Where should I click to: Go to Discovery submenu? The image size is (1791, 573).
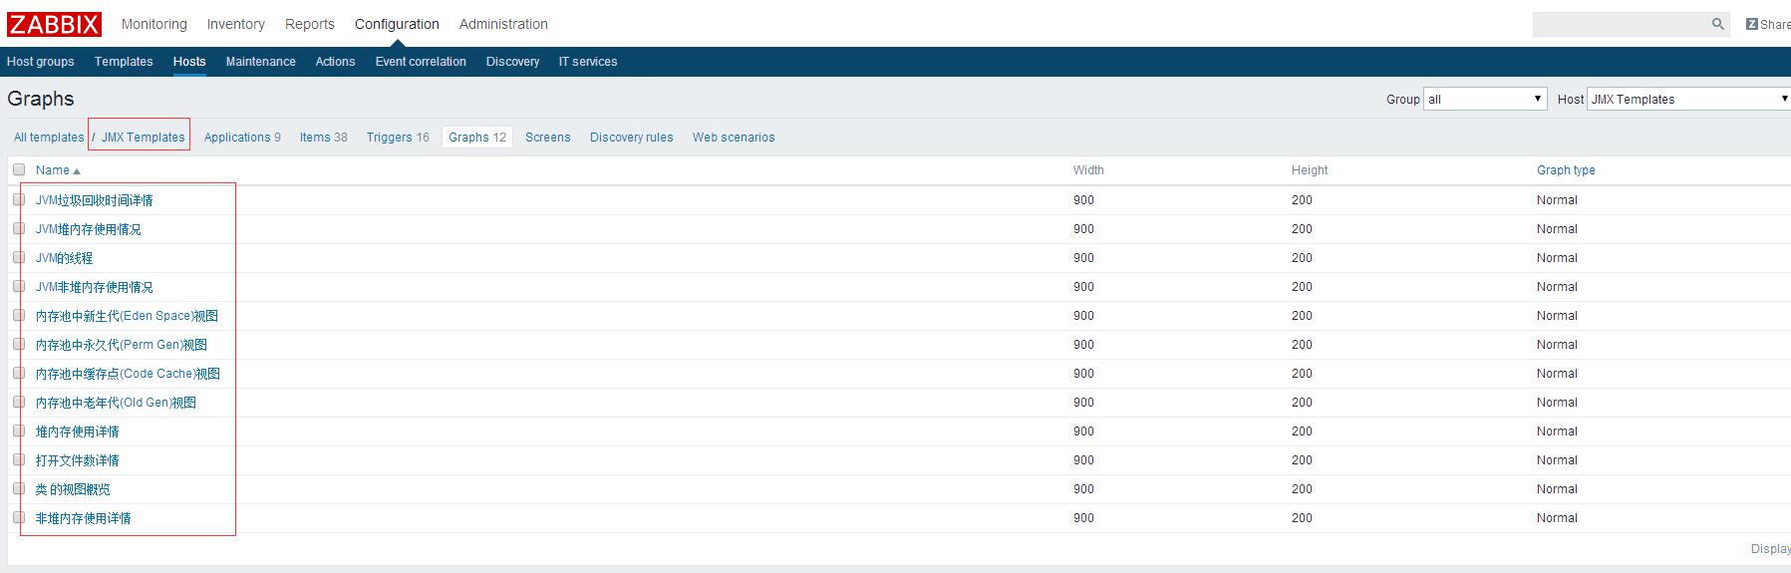pyautogui.click(x=513, y=62)
